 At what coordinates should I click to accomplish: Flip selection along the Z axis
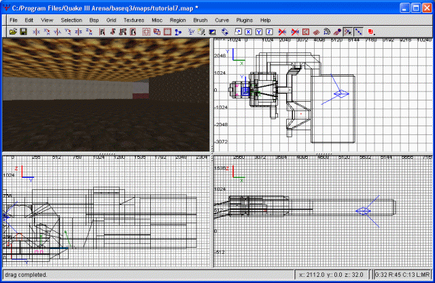coord(78,32)
